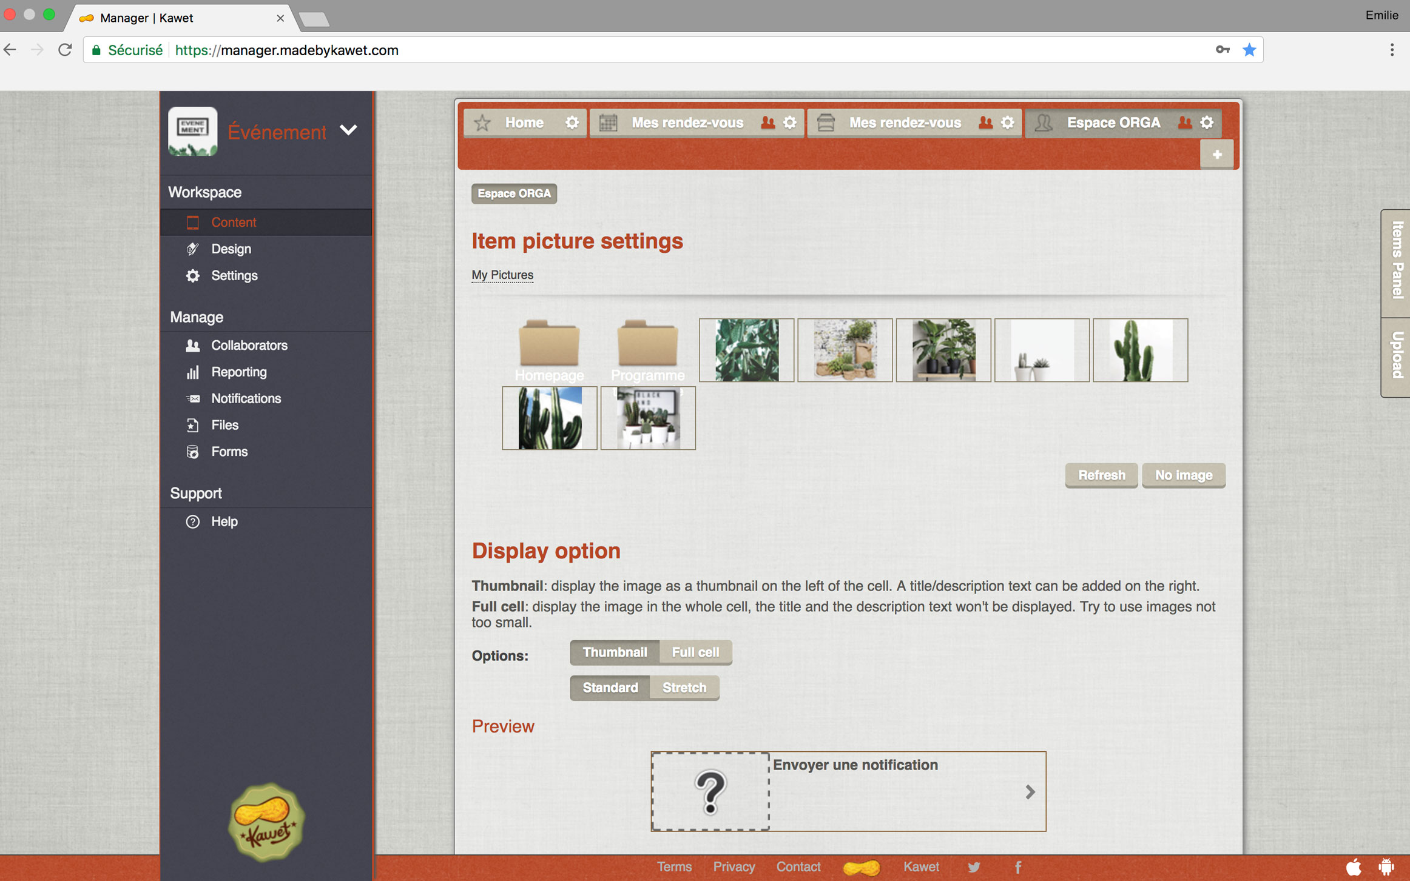Switch to first Mes rendez-vous tab

pyautogui.click(x=687, y=123)
